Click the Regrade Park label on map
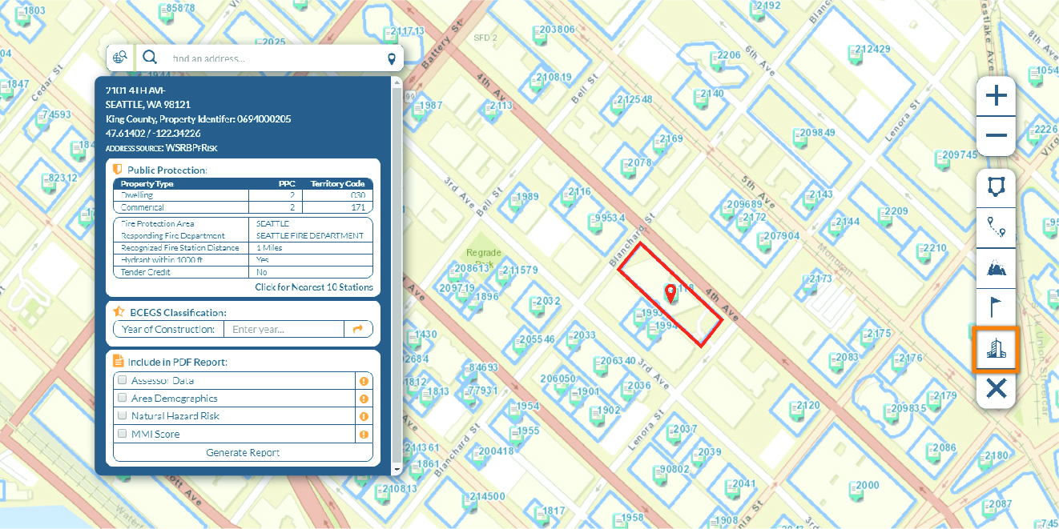The height and width of the screenshot is (529, 1059). click(x=484, y=258)
